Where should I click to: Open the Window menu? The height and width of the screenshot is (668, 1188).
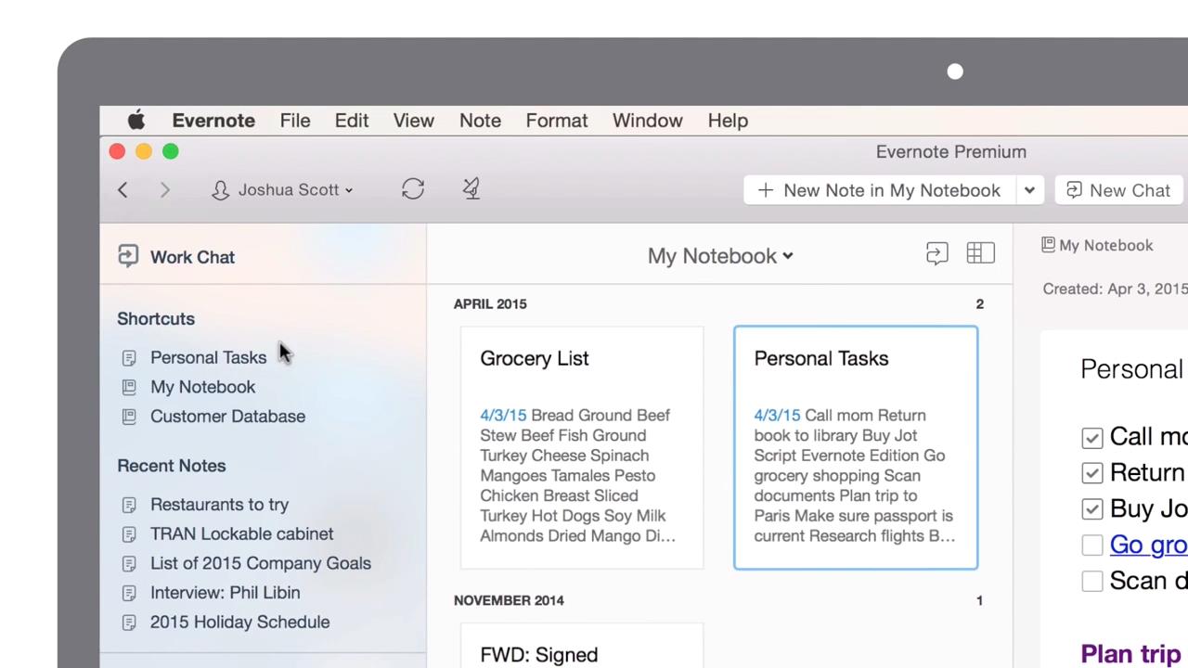click(x=648, y=121)
